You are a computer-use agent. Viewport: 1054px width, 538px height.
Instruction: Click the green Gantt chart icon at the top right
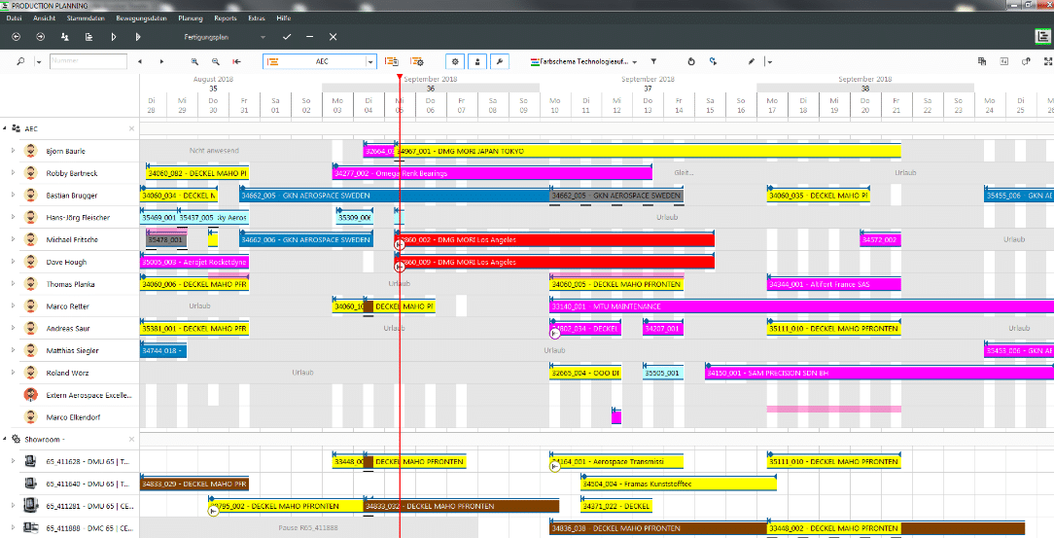(x=1042, y=37)
